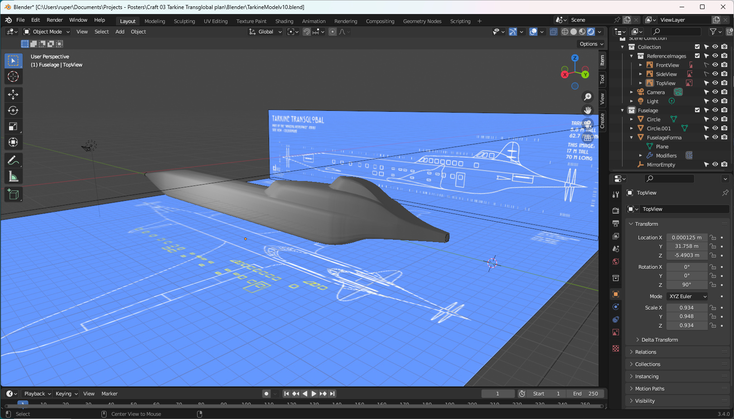734x419 pixels.
Task: Open the Texture properties tab icon
Action: (x=616, y=348)
